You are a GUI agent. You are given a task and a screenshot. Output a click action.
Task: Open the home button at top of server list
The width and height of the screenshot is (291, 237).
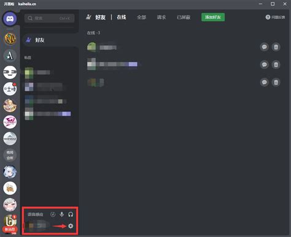point(10,19)
